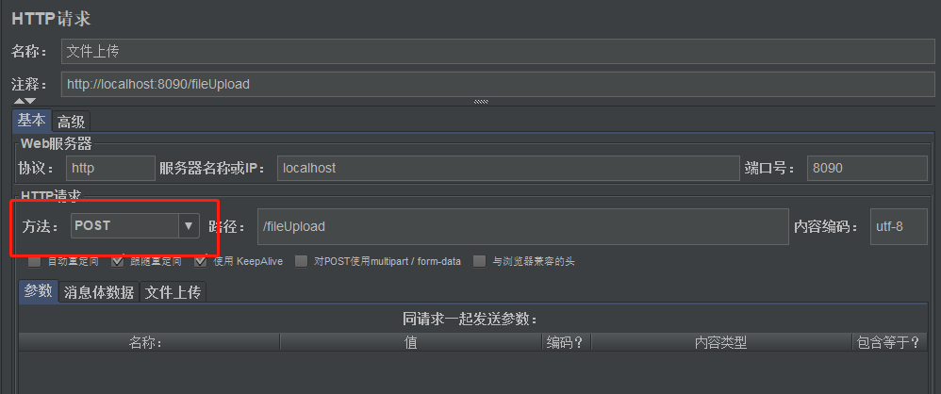Click the 名称 field containing 文件上传

pos(498,52)
